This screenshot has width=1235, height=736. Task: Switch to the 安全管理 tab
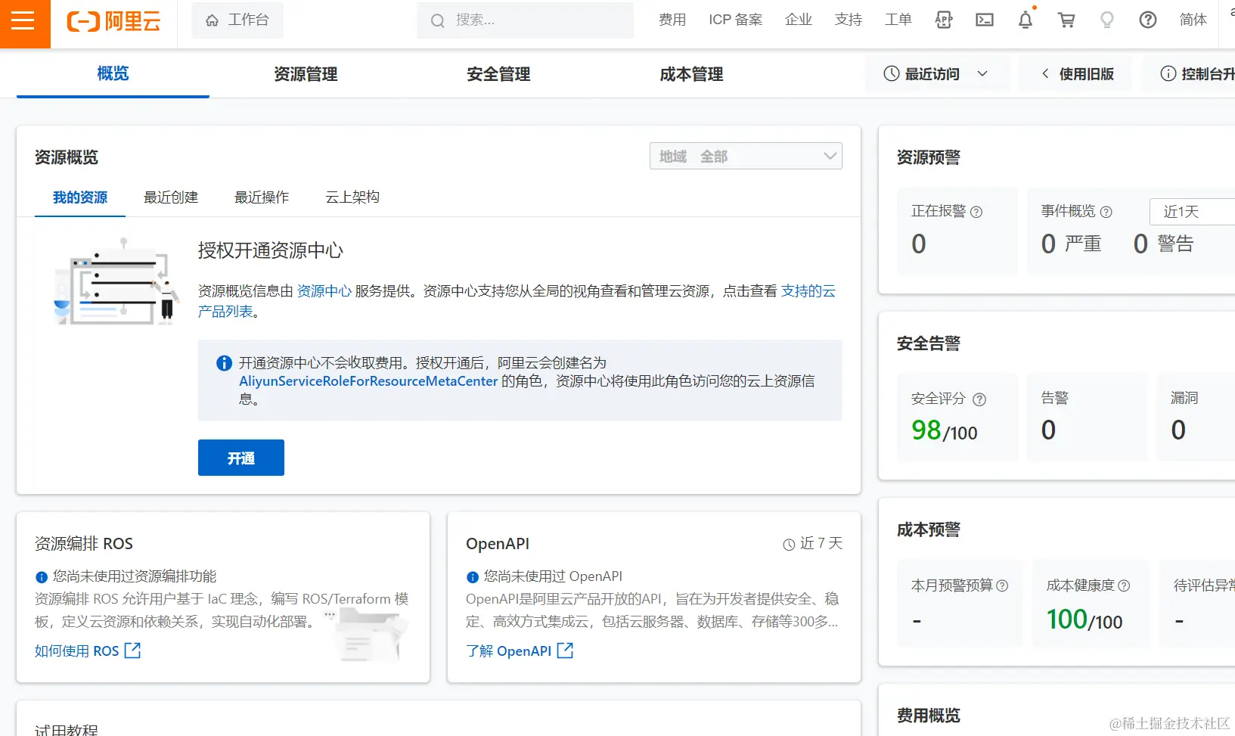(498, 74)
